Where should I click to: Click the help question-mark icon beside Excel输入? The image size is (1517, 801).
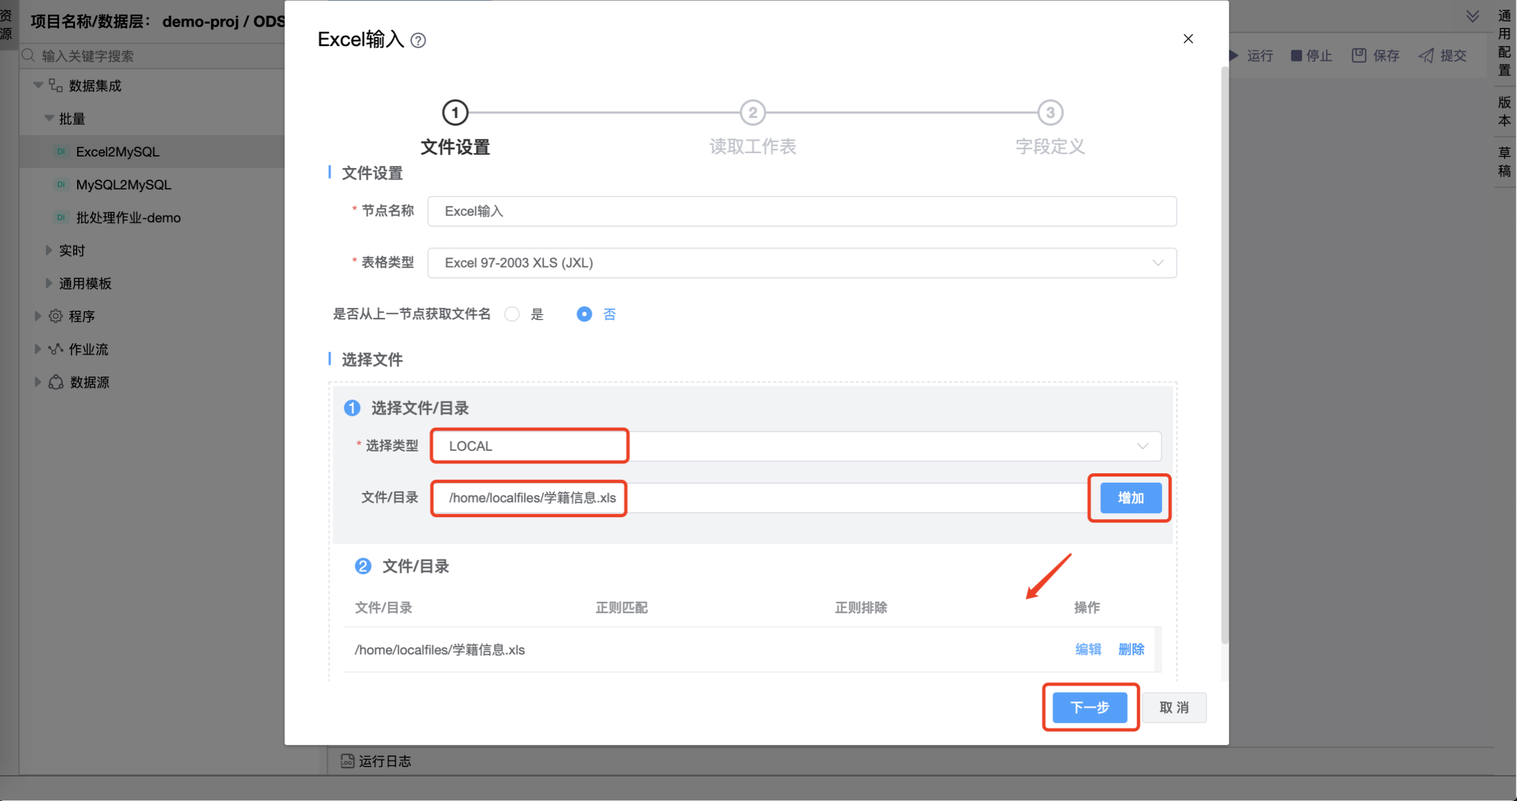(x=418, y=40)
